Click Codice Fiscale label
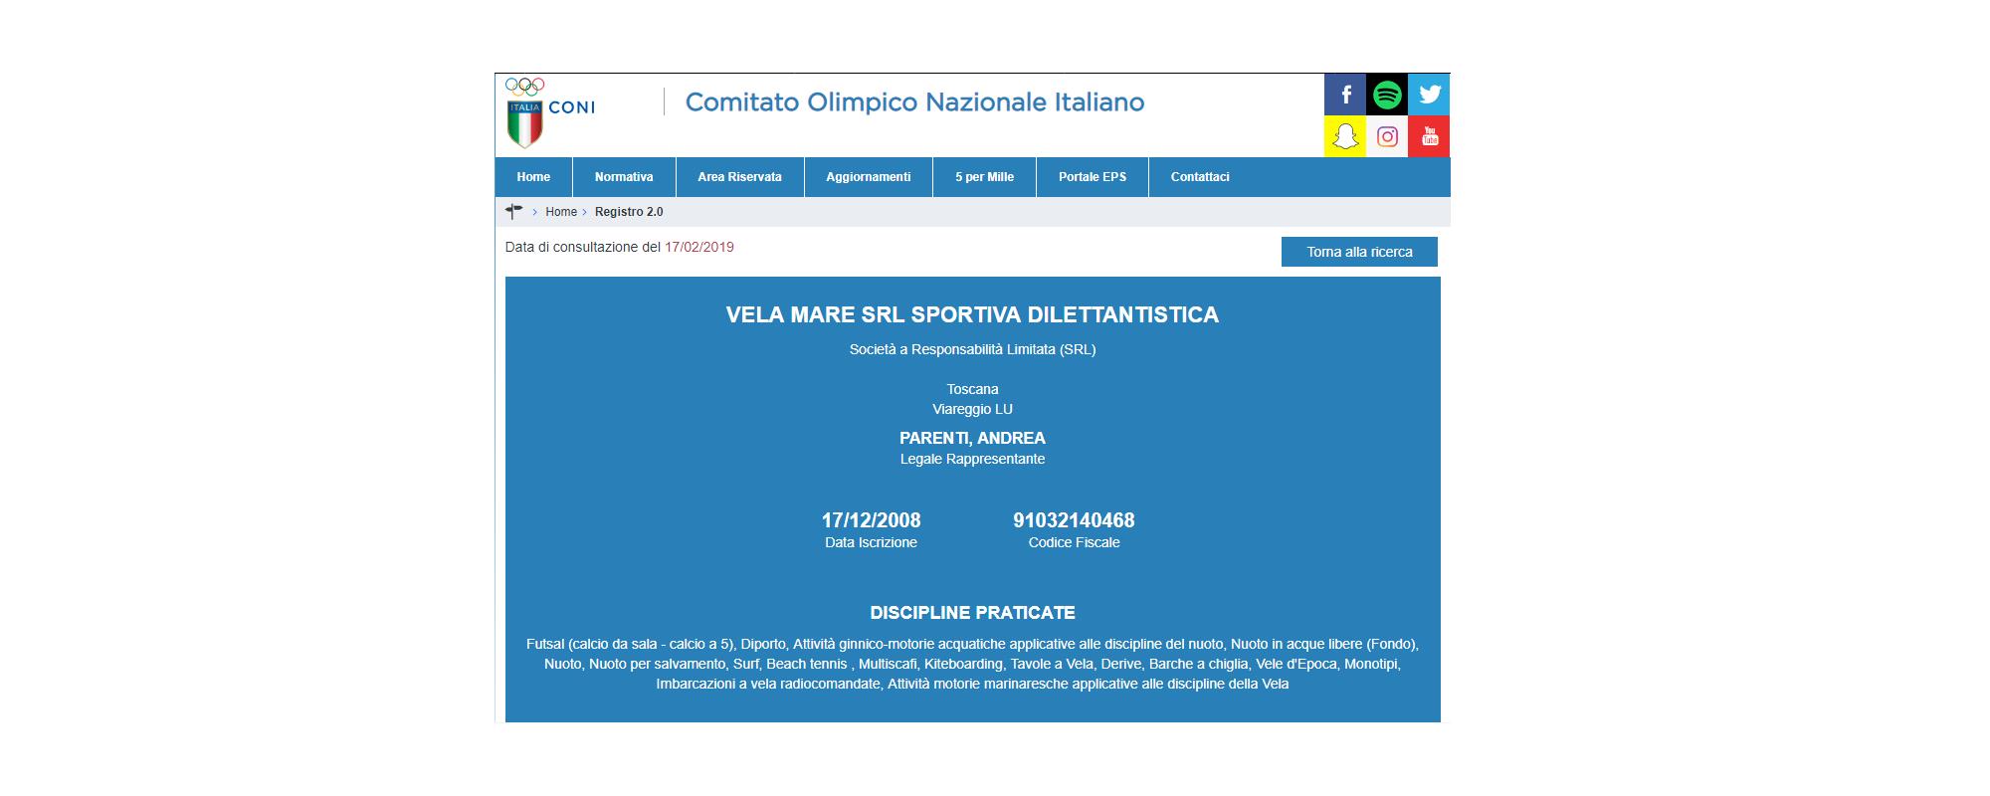 click(x=1074, y=542)
